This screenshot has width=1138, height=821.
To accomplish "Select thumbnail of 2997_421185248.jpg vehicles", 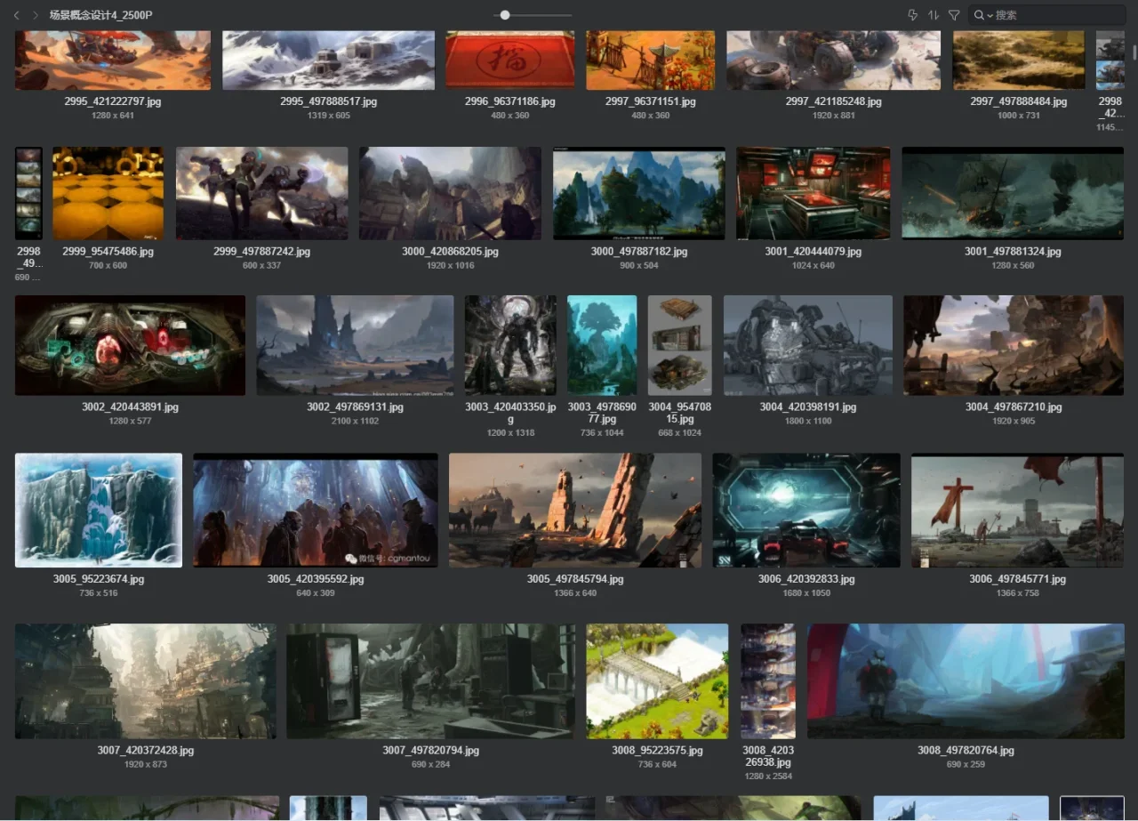I will pyautogui.click(x=833, y=60).
